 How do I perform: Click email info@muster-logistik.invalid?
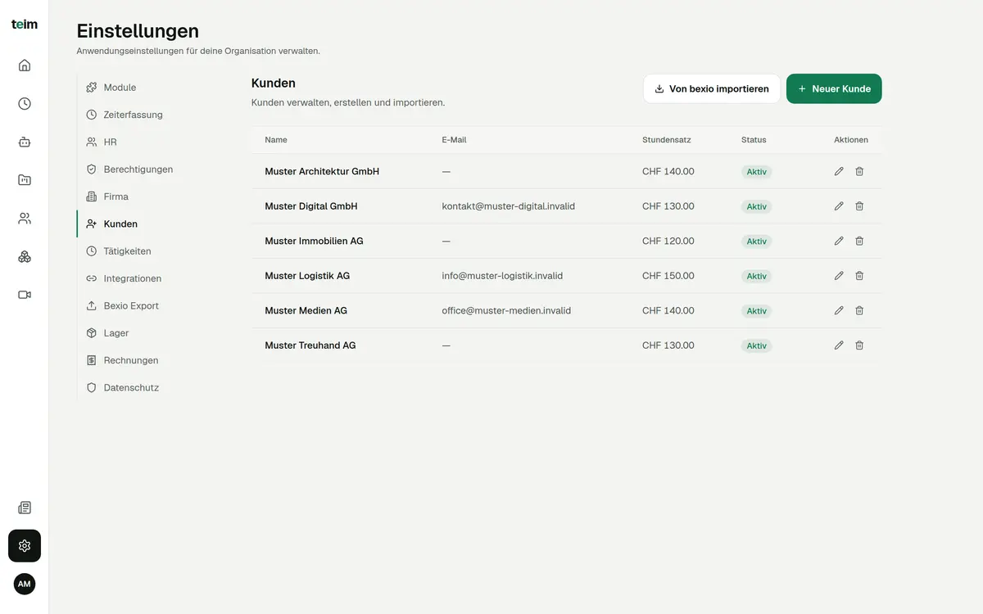point(502,276)
